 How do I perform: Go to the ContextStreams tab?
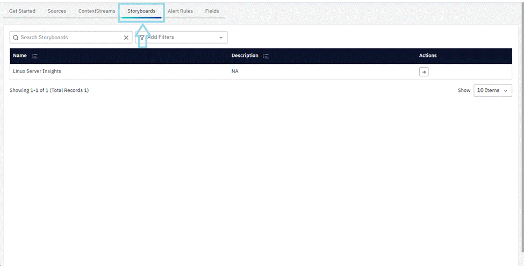tap(97, 11)
